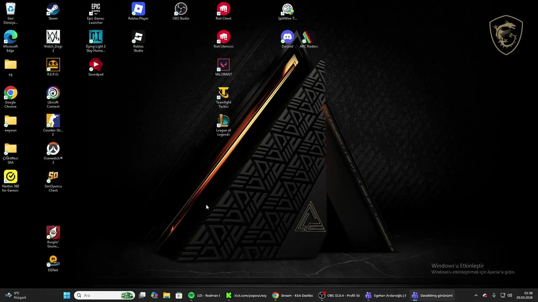Select the Steam desktop shortcut
Screen dimensions: 538x302
coord(53,11)
